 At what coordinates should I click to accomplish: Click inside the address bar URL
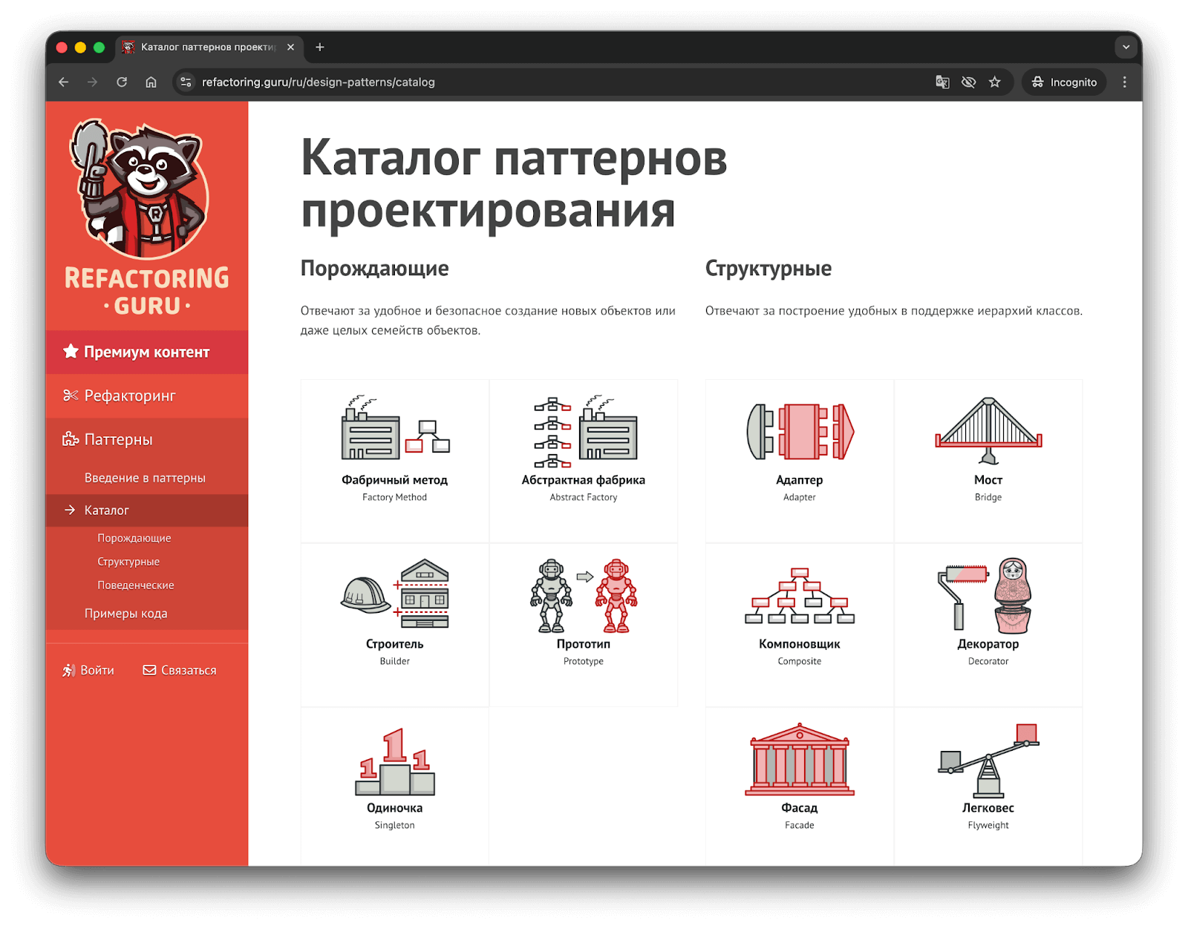tap(319, 82)
